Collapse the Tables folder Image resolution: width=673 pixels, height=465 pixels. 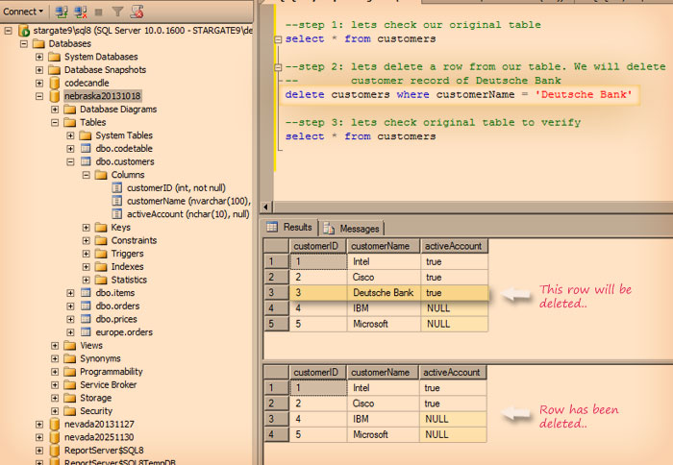[55, 123]
